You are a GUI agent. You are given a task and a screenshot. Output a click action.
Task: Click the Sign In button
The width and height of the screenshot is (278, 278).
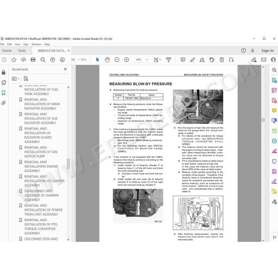[x=267, y=51]
